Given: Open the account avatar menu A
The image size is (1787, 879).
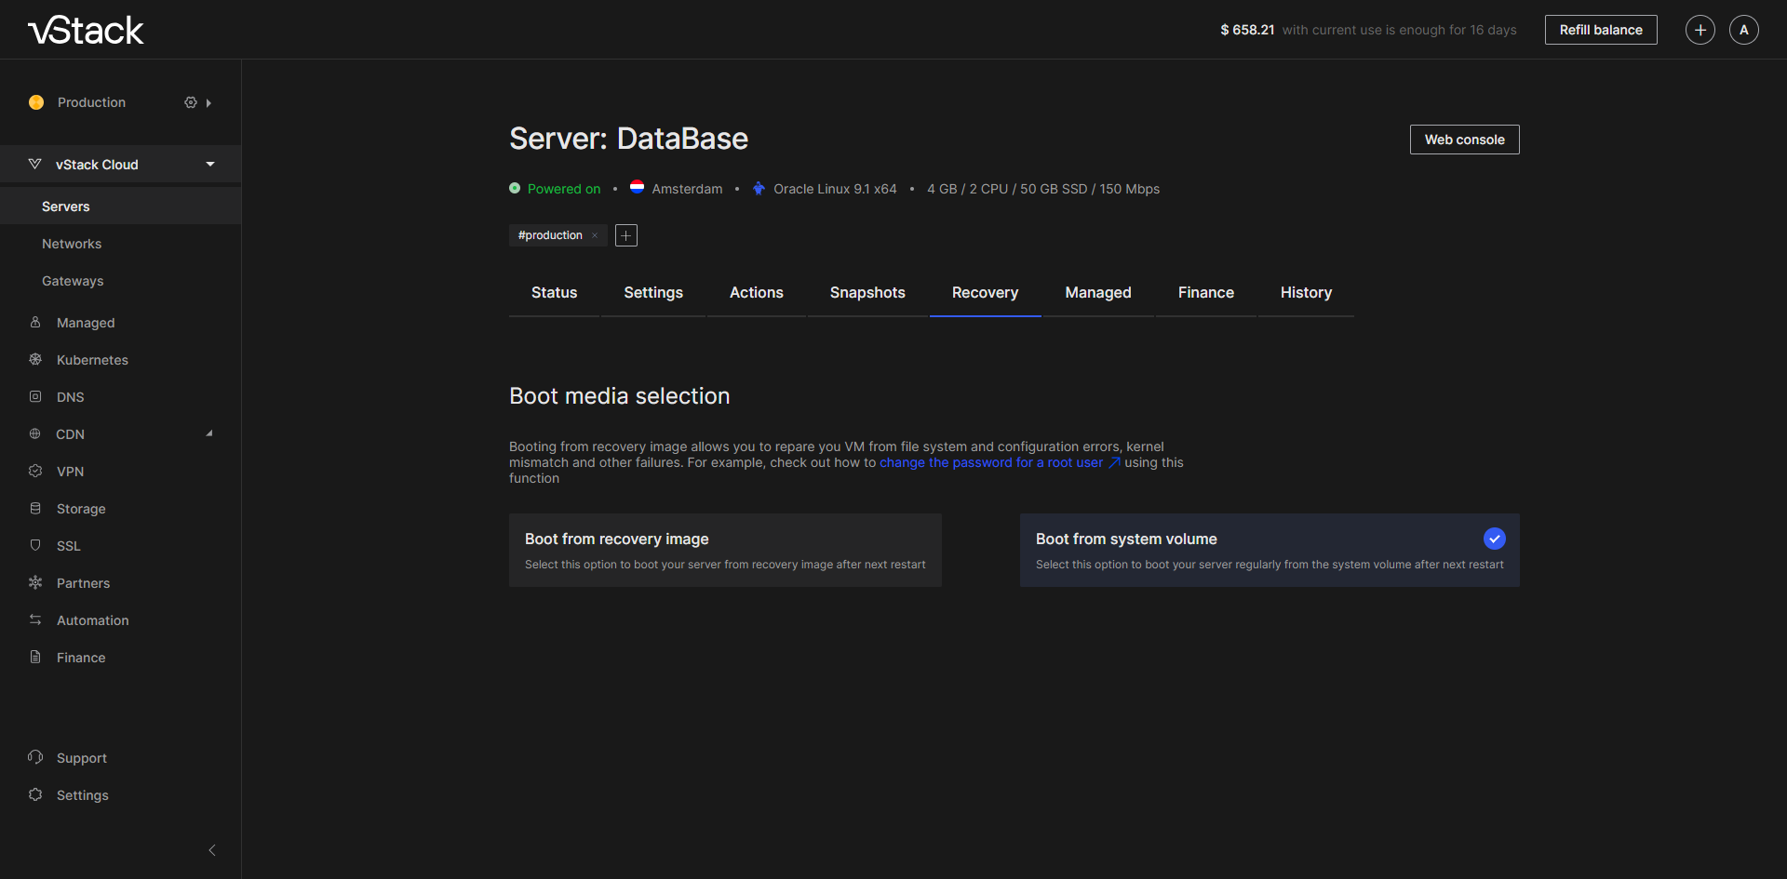Looking at the screenshot, I should [x=1743, y=30].
